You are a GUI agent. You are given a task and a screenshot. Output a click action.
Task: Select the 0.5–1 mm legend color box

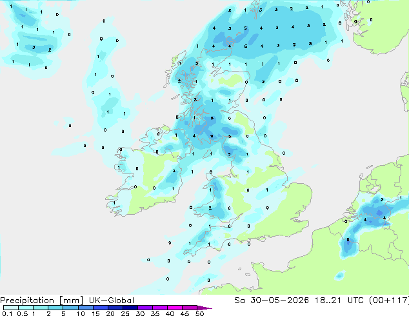tap(26, 308)
